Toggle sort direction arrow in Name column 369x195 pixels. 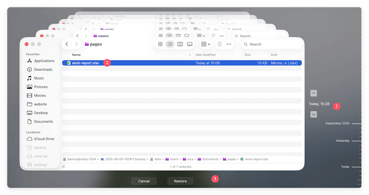click(x=190, y=55)
